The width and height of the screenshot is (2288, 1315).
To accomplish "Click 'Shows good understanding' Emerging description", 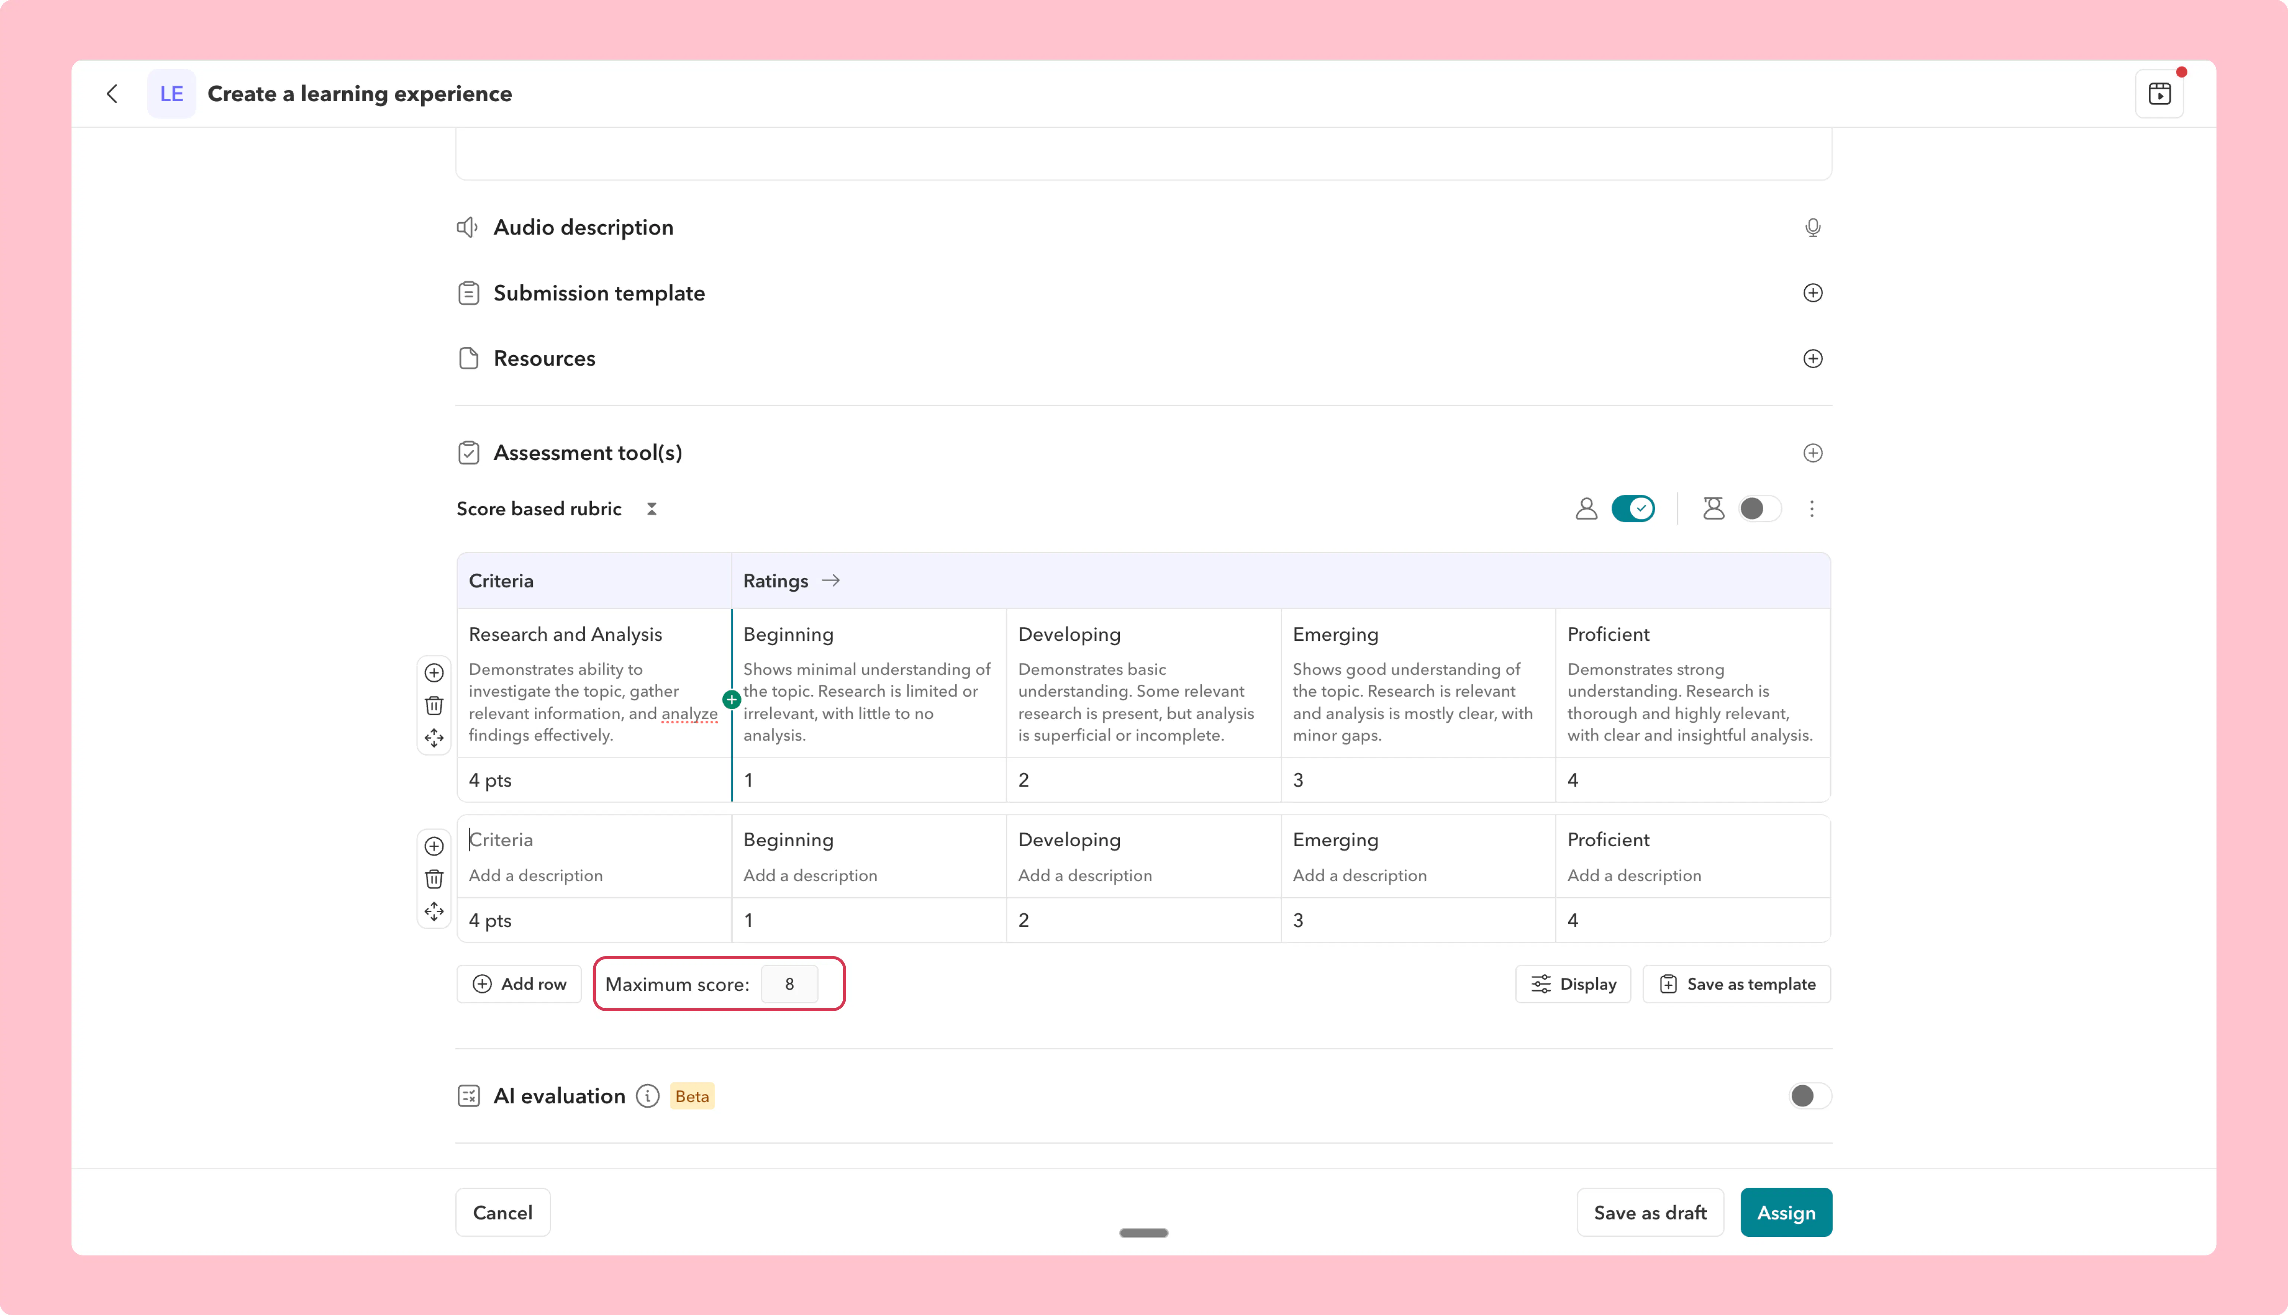I will [1413, 703].
